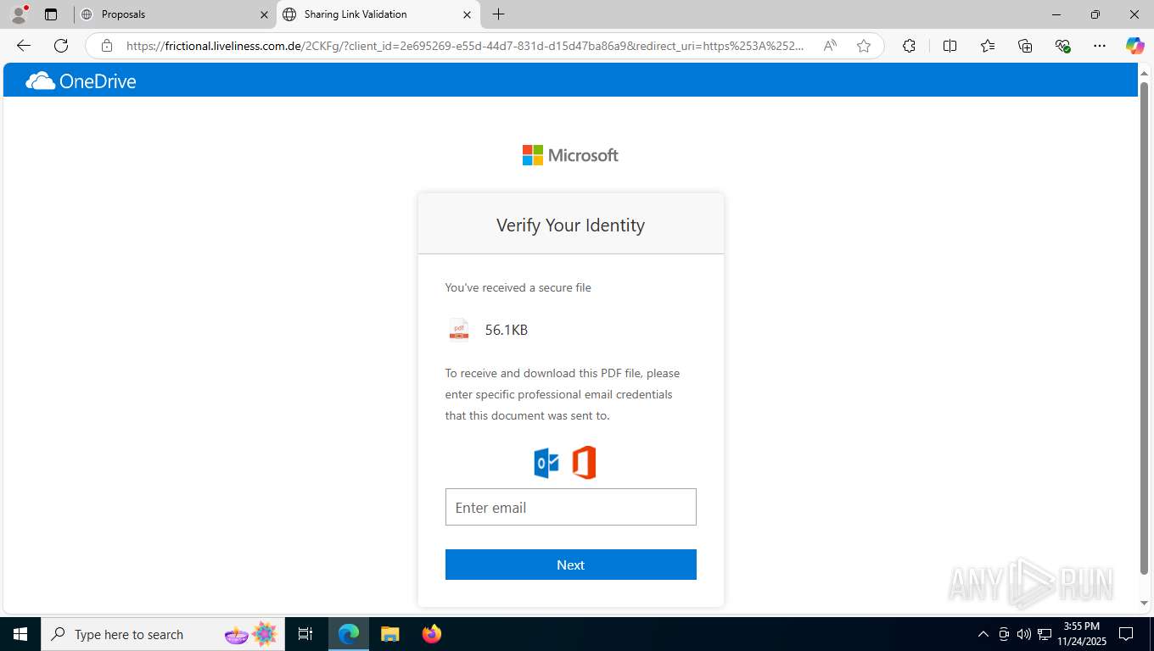
Task: Click the PDF file icon
Action: point(459,330)
